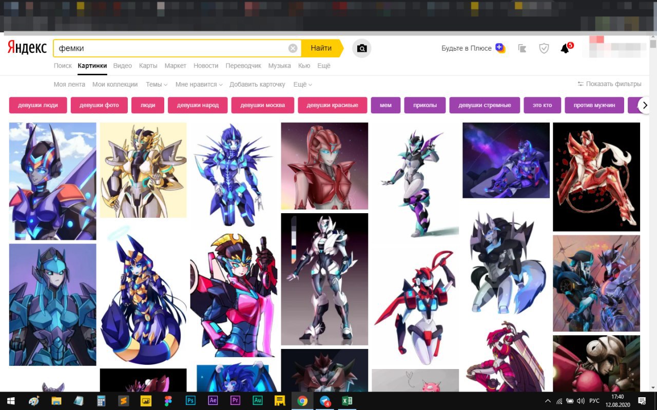
Task: Switch to Chrome in the taskbar
Action: 302,401
